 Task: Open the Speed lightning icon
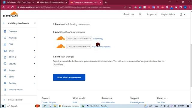click(x=5, y=77)
